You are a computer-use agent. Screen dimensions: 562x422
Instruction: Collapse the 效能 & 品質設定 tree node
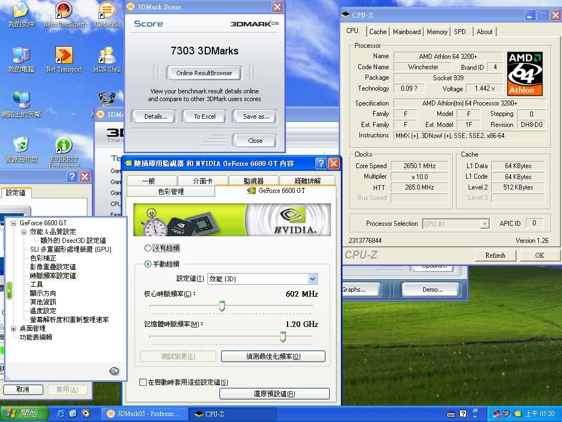[24, 232]
